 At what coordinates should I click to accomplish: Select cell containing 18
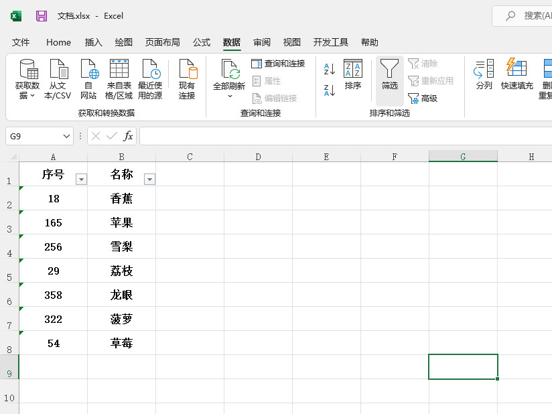pos(53,198)
